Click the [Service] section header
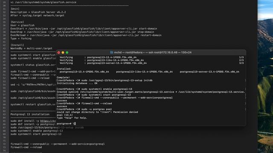273x153 pixels. (17, 22)
